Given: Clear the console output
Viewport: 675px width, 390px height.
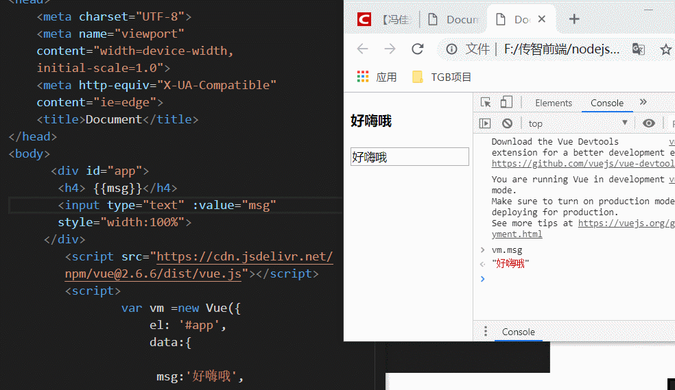Looking at the screenshot, I should pyautogui.click(x=507, y=123).
